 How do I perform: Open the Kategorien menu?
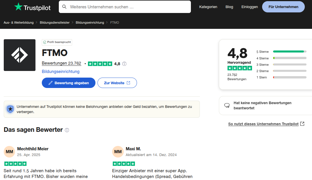pos(208,7)
